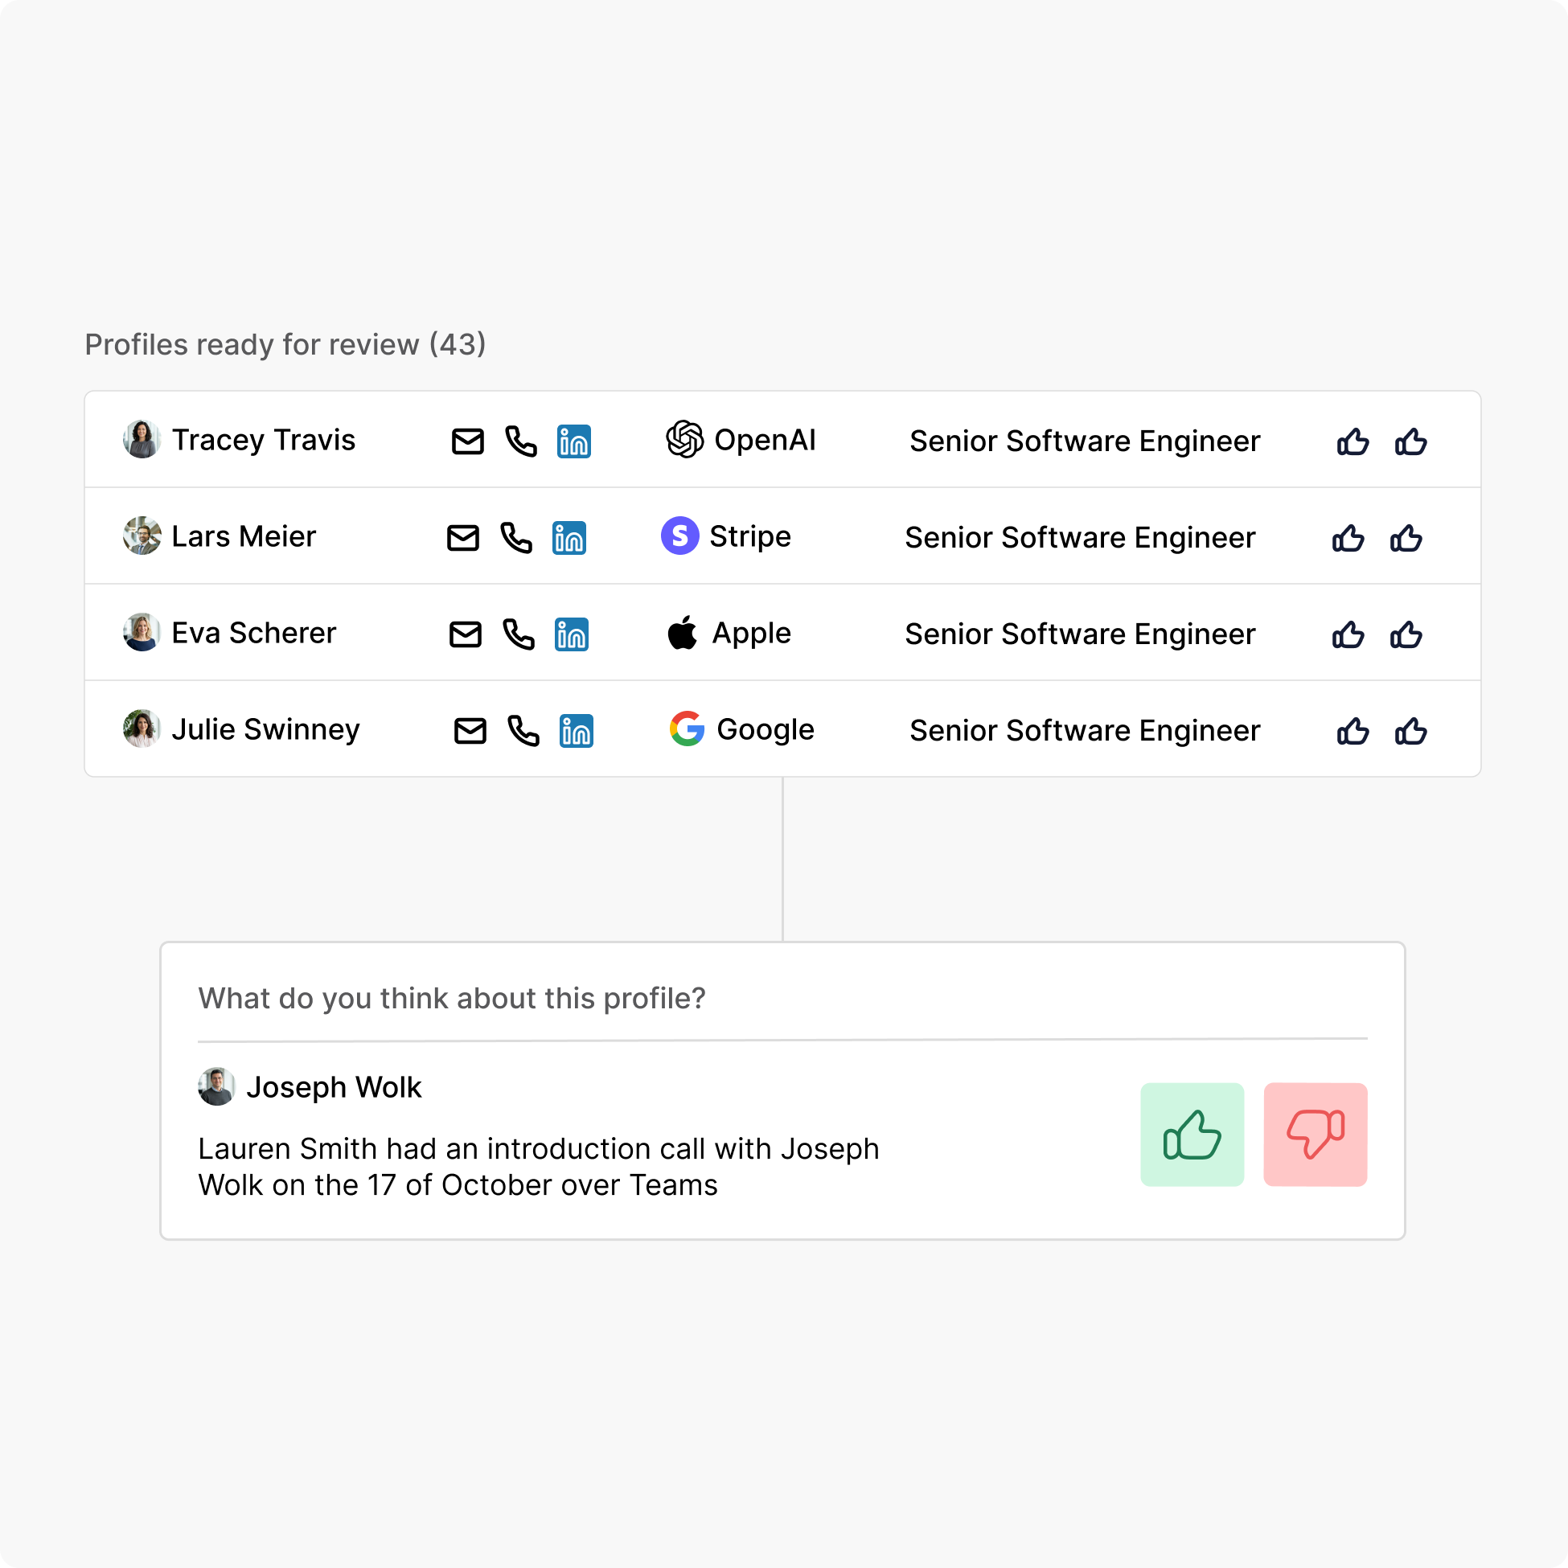Approve Joseph Wolk with green thumbs up

1192,1135
